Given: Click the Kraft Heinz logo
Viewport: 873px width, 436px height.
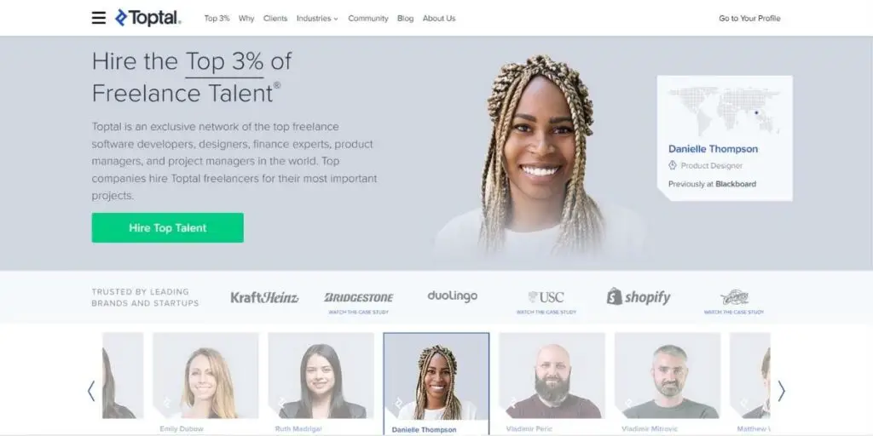Looking at the screenshot, I should 264,297.
